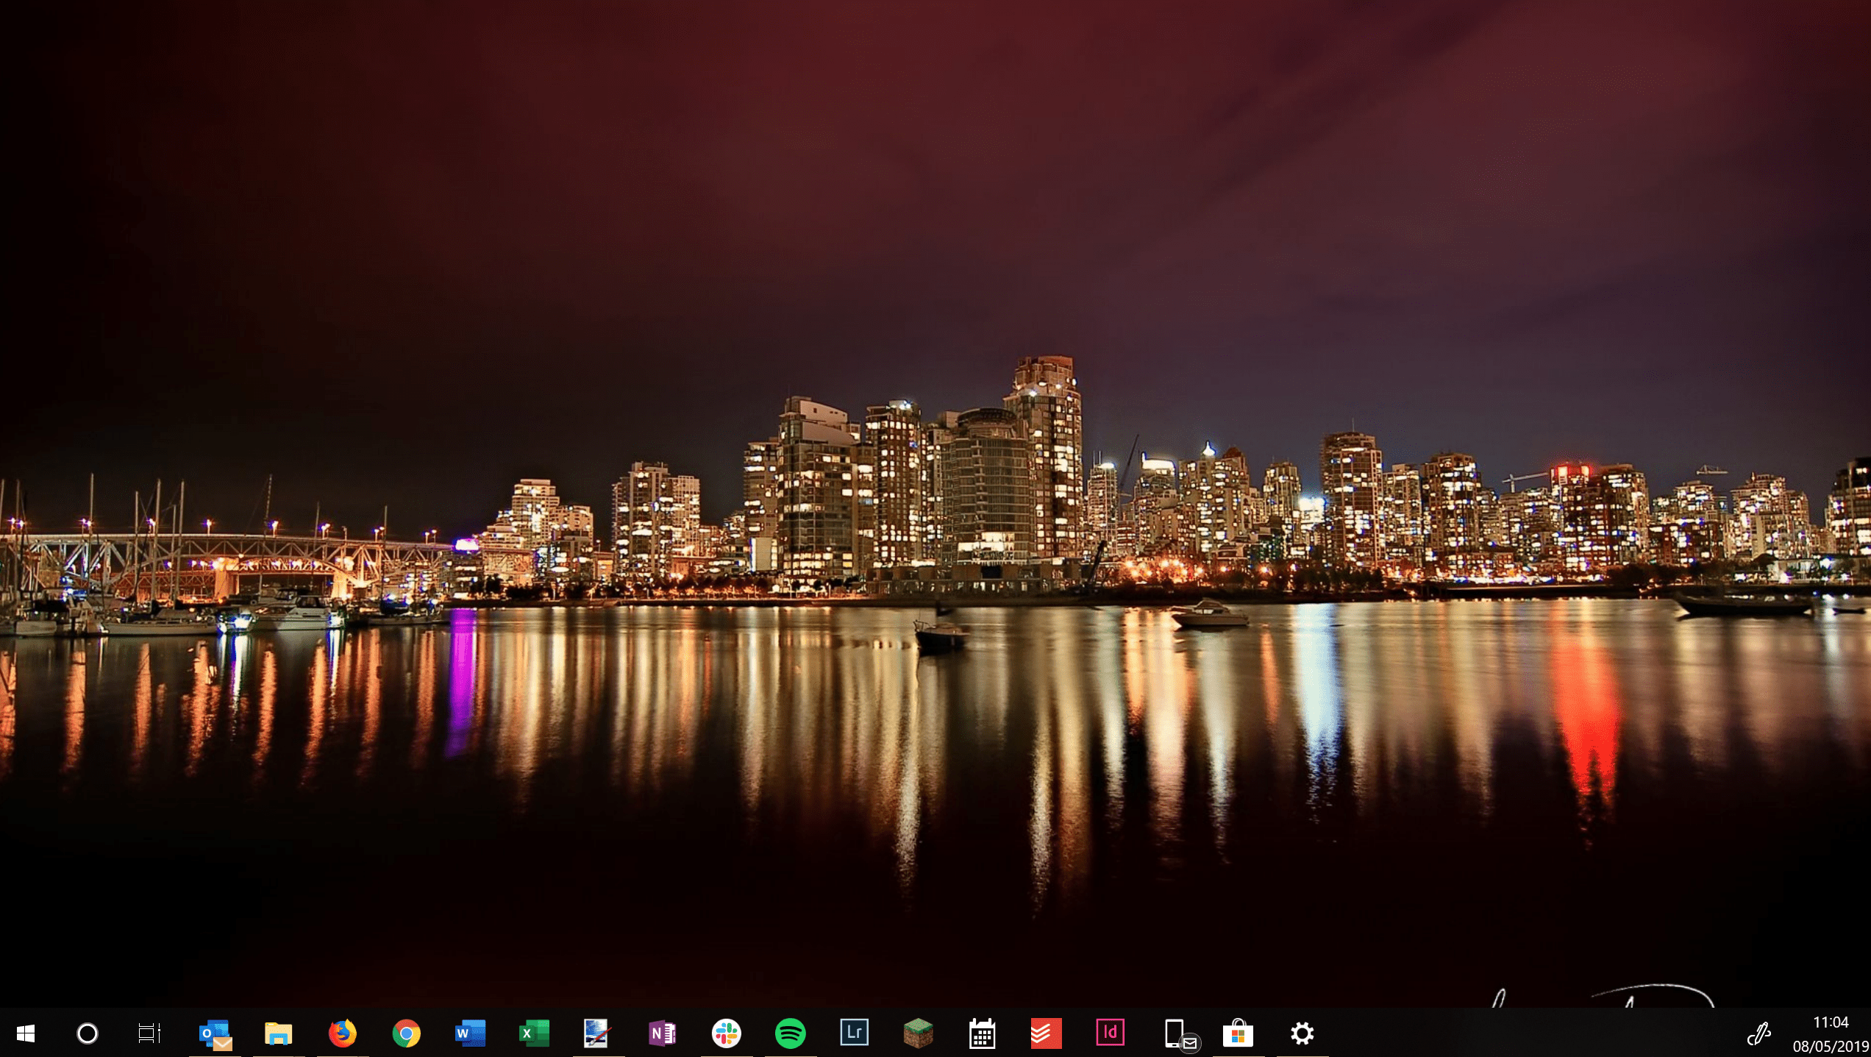This screenshot has height=1057, width=1871.
Task: Open Adobe InDesign
Action: point(1110,1033)
